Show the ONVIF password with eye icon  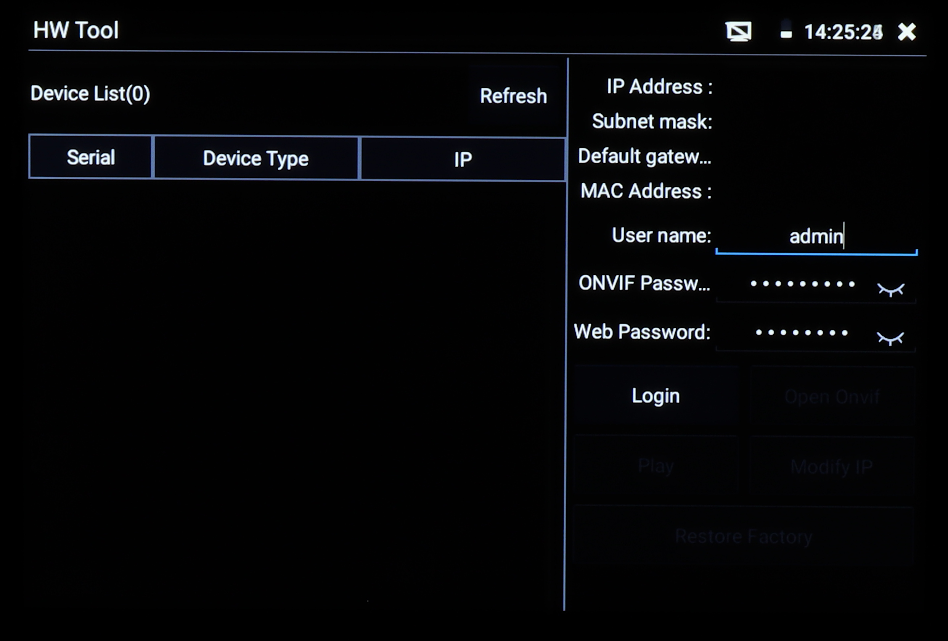point(890,289)
